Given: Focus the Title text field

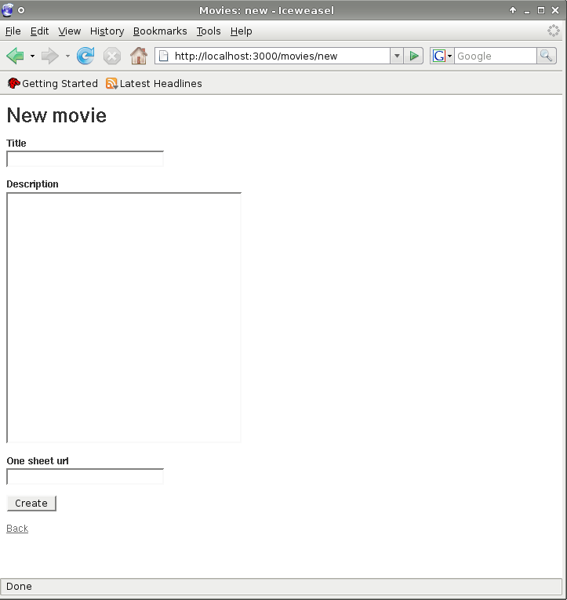Looking at the screenshot, I should coord(85,158).
